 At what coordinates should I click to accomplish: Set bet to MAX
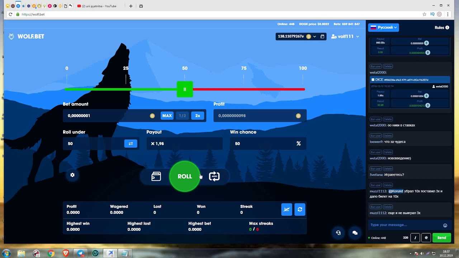point(167,116)
